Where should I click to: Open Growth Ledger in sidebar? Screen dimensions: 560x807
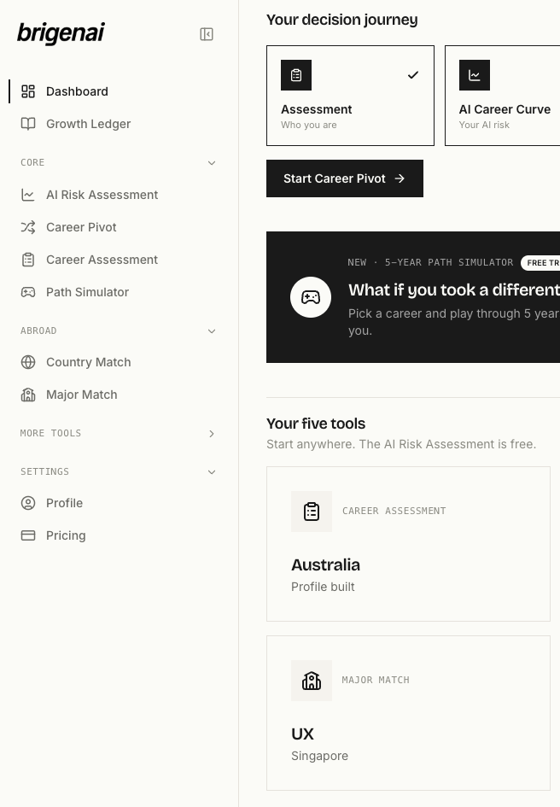tap(117, 124)
